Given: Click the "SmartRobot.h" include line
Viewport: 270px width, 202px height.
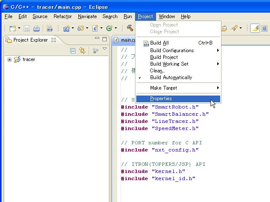Looking at the screenshot, I should point(160,107).
